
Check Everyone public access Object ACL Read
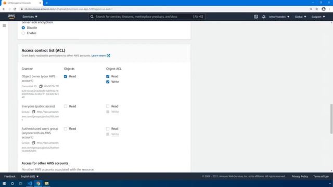pyautogui.click(x=108, y=106)
